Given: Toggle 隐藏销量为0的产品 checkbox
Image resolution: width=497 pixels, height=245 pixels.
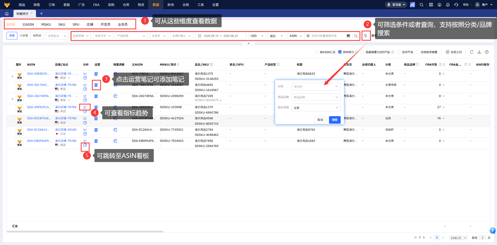Looking at the screenshot, I should pos(363,52).
